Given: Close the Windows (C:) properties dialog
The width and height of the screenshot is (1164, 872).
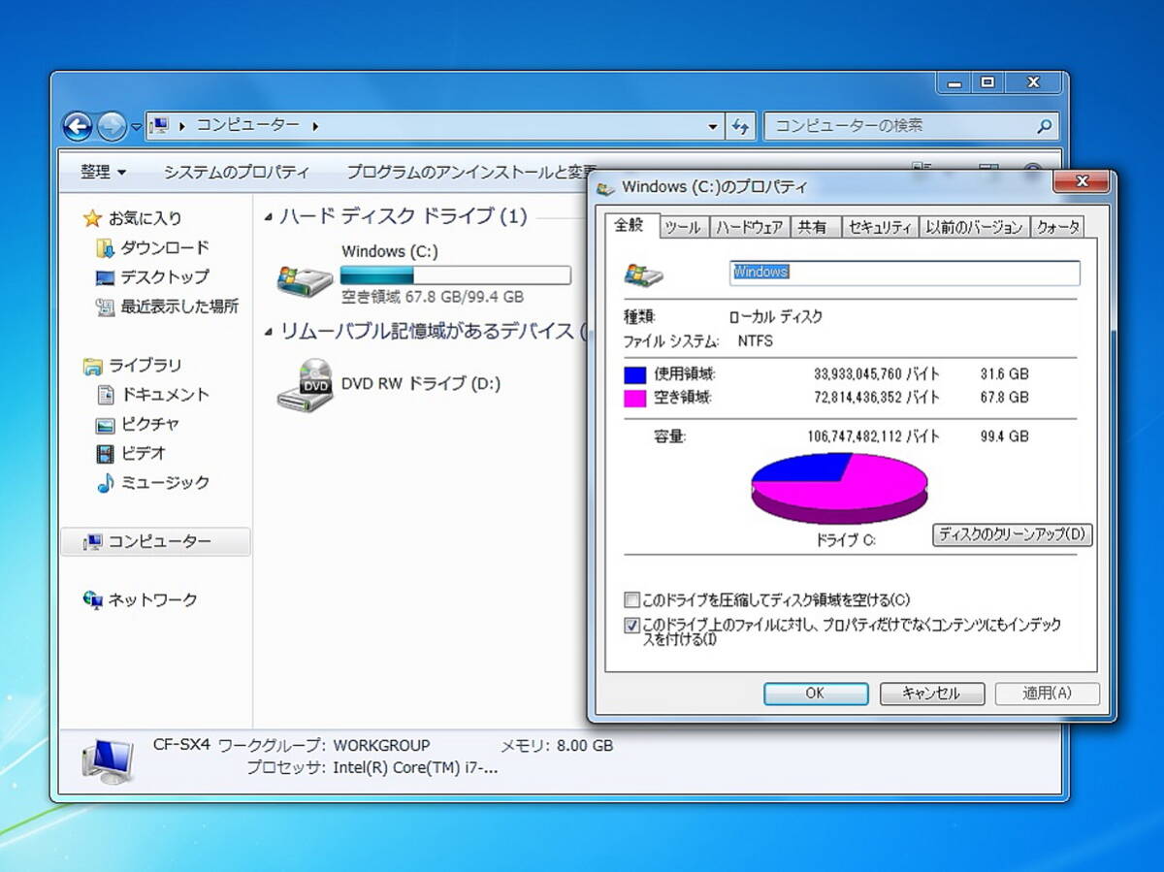Looking at the screenshot, I should pos(1083,181).
